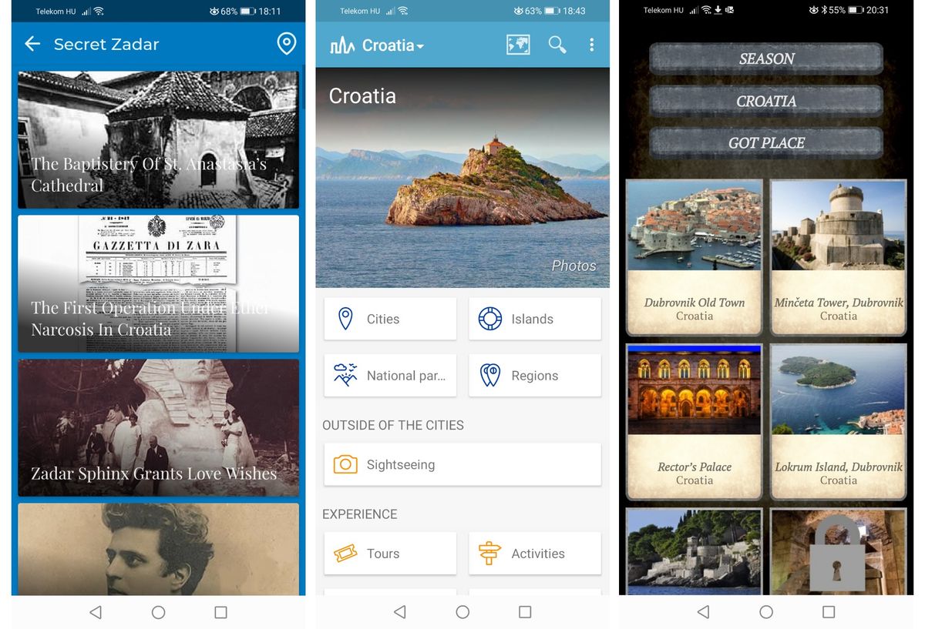
Task: Select the Lokrum Island, Dubrovnik card
Action: coord(839,421)
